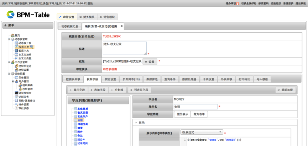Open the 子表设置 tab
This screenshot has width=308, height=146.
[209, 79]
